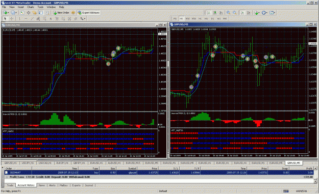Select the crosshair tool

12,19
